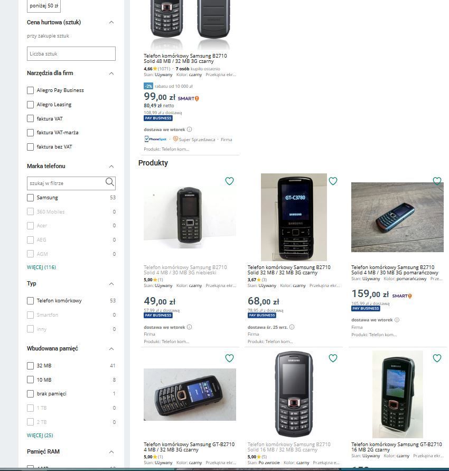Click the heart on the 159,00 zł orange phone
The image size is (449, 471).
tap(437, 181)
